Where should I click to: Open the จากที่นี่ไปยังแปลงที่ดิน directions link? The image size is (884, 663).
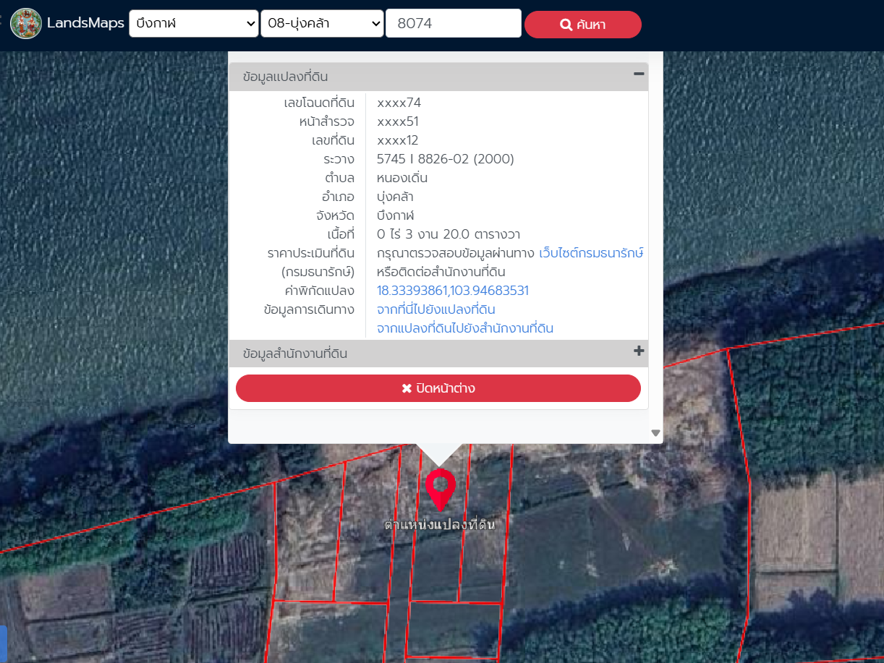point(435,309)
